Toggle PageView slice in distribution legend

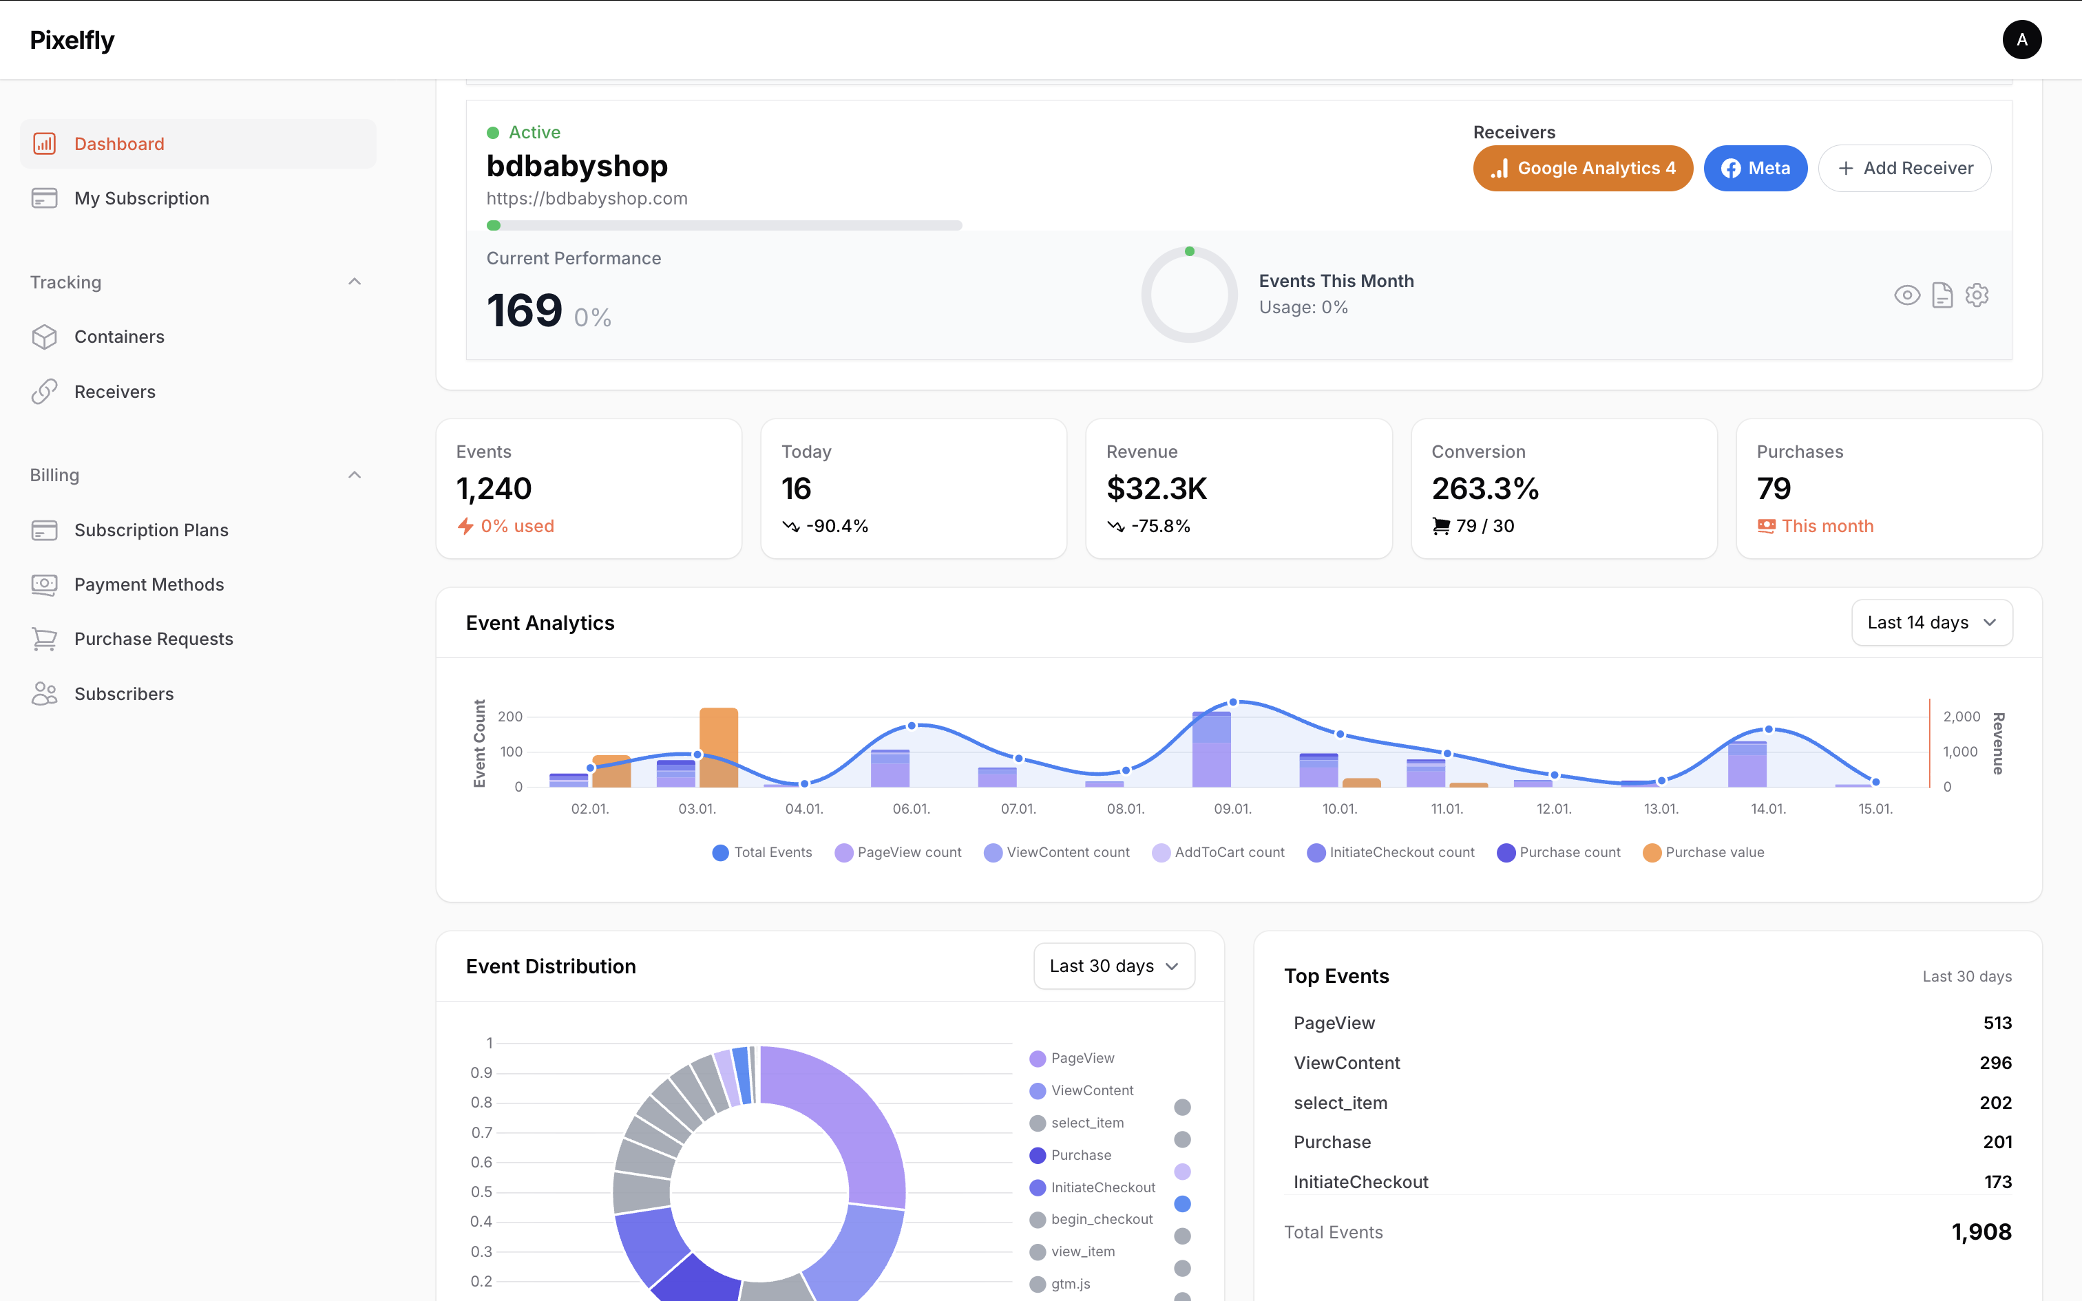click(1072, 1059)
